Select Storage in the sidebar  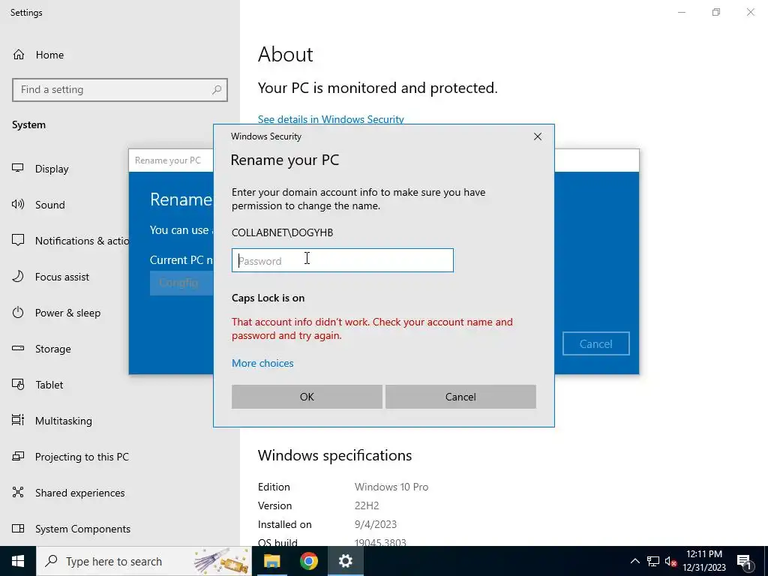coord(53,349)
